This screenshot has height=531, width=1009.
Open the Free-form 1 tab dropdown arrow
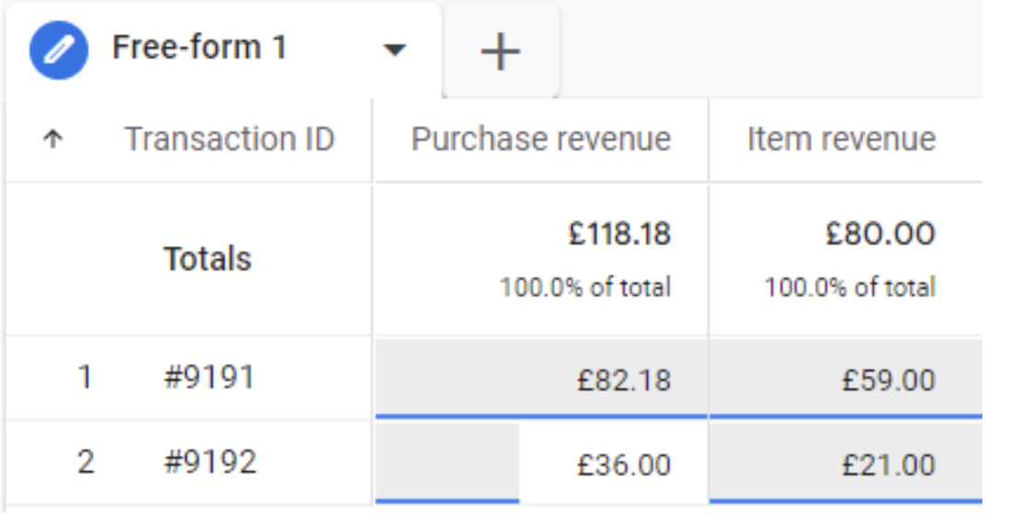point(394,50)
